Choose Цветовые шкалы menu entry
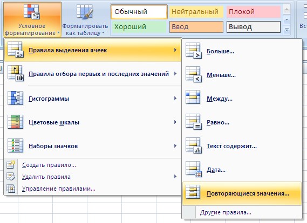The width and height of the screenshot is (307, 223). point(93,122)
